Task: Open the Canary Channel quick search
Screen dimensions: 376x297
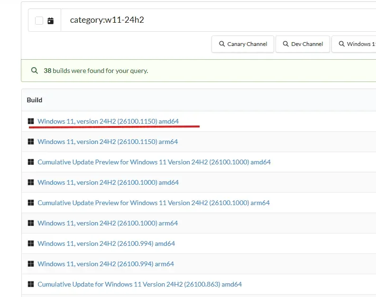Action: (x=243, y=44)
